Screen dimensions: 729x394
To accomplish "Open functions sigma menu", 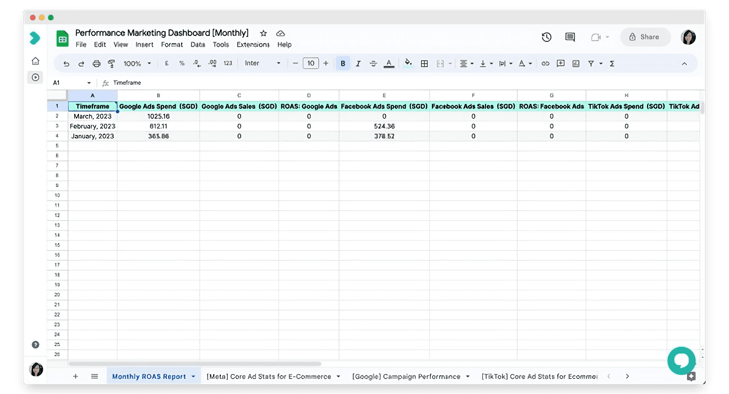I will tap(612, 64).
